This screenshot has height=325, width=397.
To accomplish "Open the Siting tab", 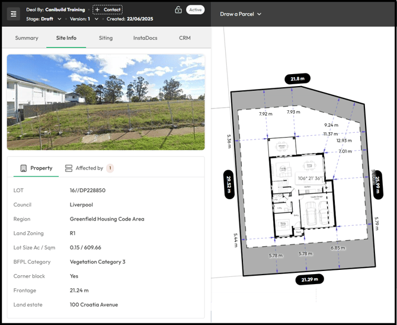I will (105, 38).
